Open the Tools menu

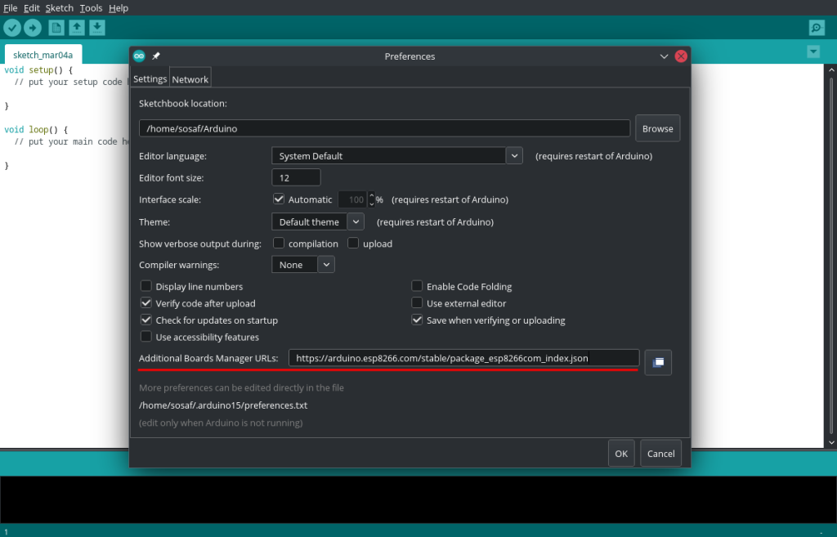[91, 8]
